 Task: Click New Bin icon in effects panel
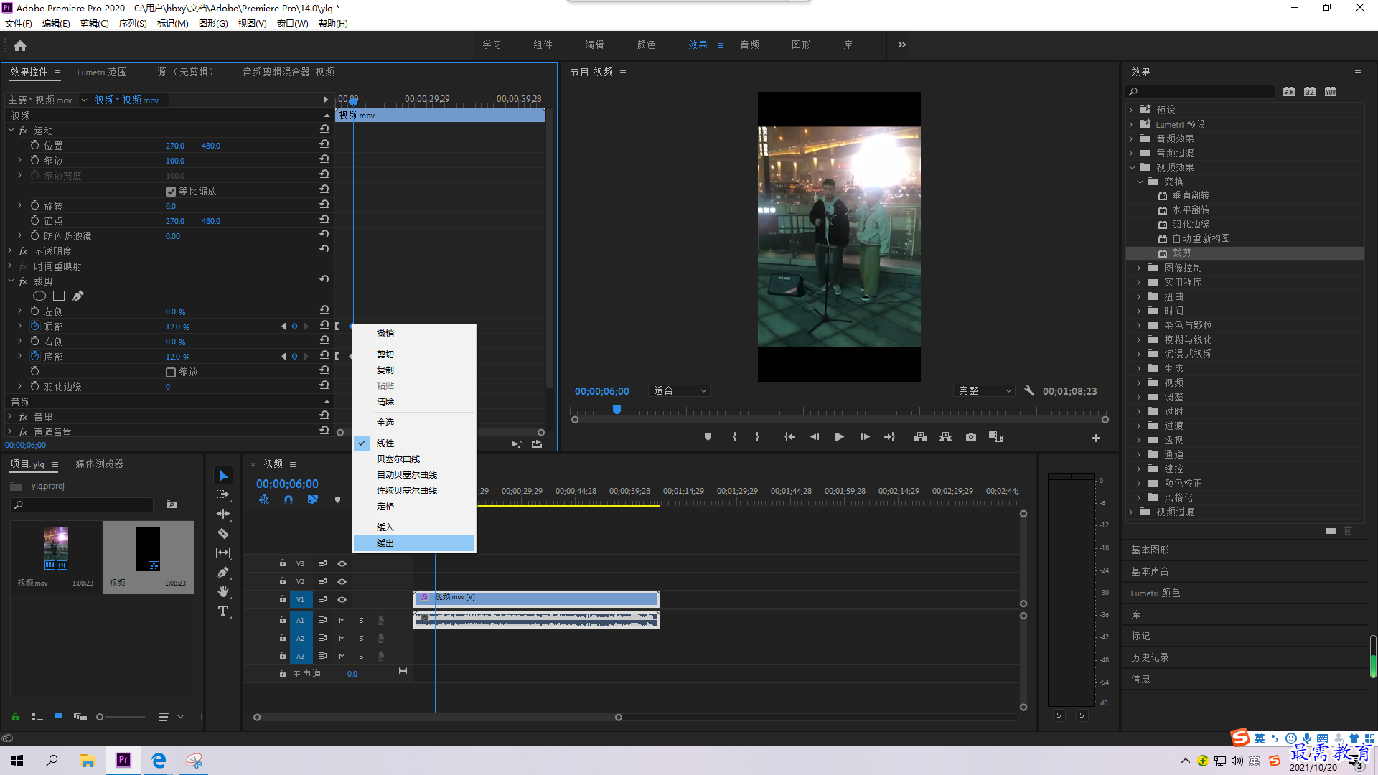(x=1331, y=531)
